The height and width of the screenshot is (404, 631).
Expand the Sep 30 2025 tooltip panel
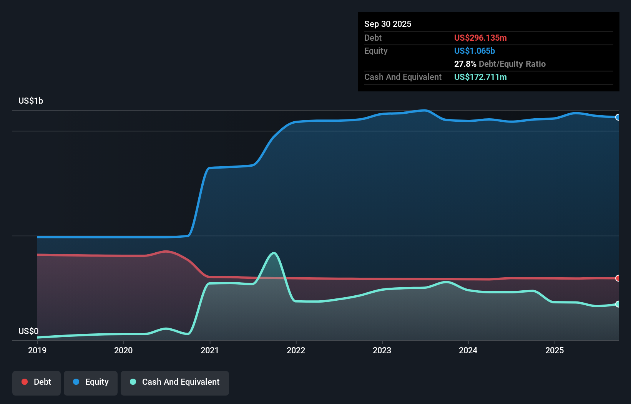tap(388, 24)
